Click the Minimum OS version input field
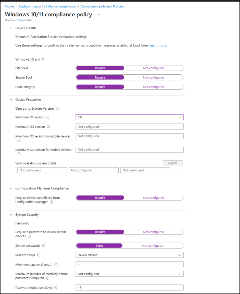 [x=126, y=117]
